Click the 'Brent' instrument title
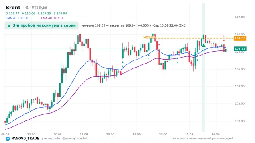 (13, 8)
